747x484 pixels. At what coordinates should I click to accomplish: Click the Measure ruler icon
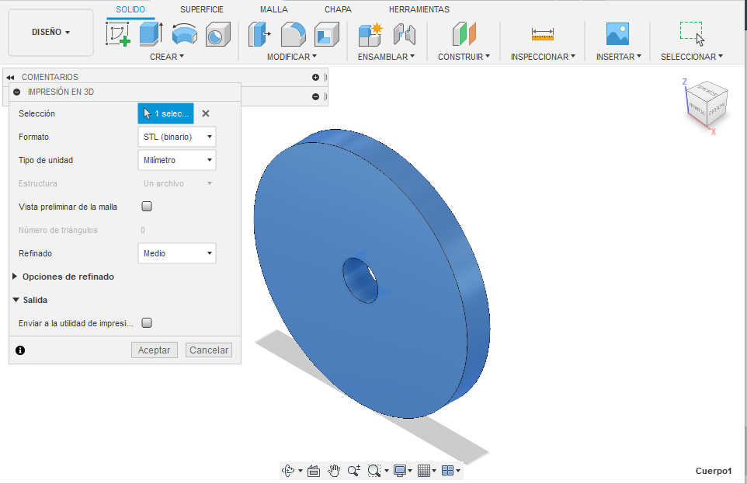543,34
